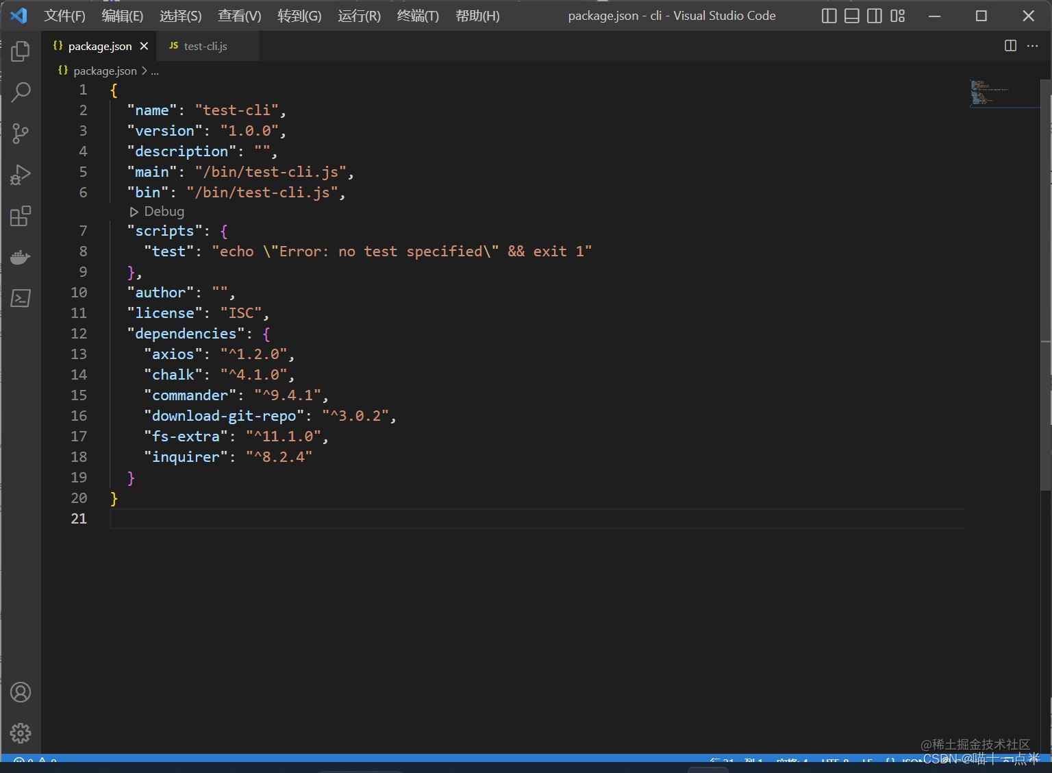This screenshot has height=773, width=1052.
Task: Toggle the bottom panel visibility
Action: [852, 16]
